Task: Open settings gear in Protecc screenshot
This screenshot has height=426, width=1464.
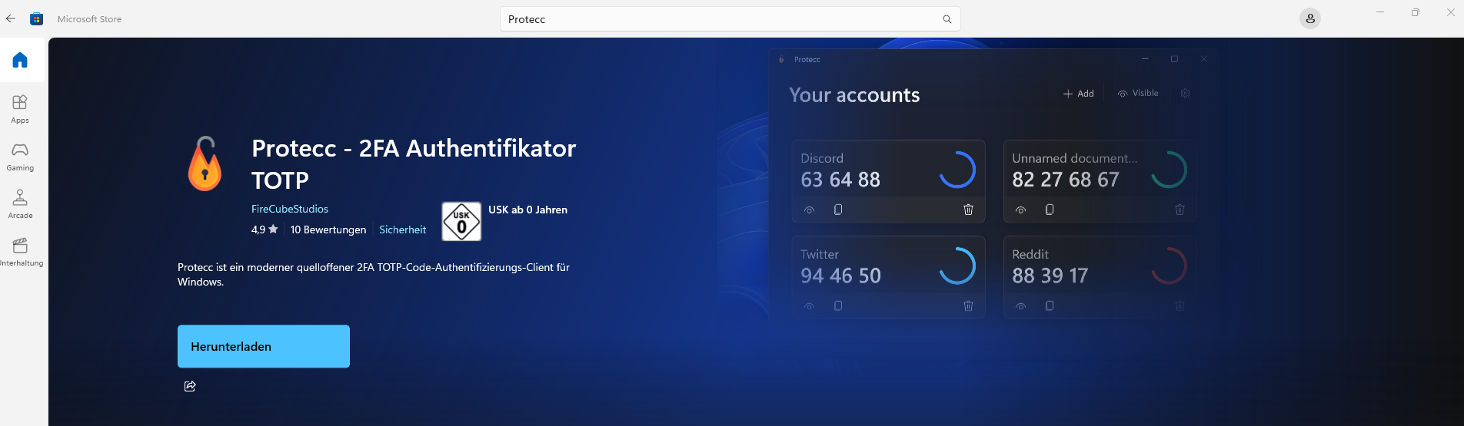Action: [1185, 94]
